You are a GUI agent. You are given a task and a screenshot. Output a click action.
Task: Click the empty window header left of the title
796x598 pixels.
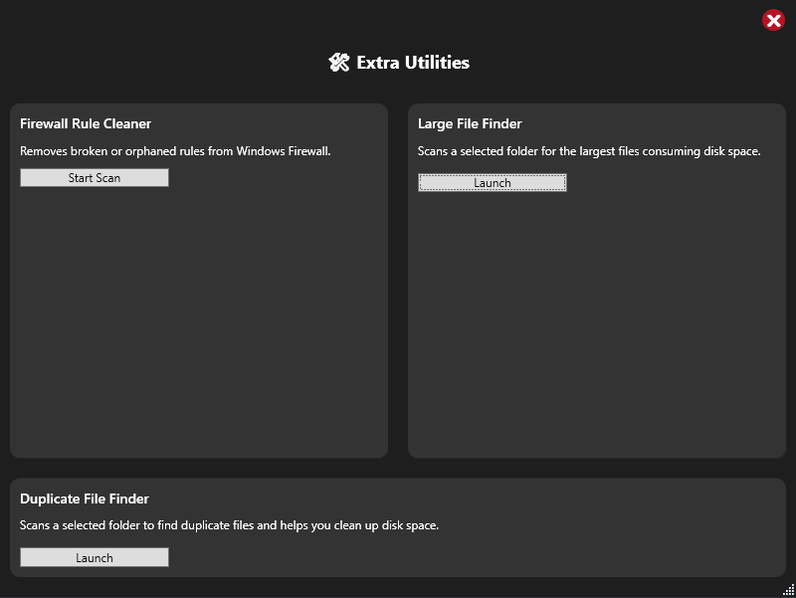click(162, 63)
